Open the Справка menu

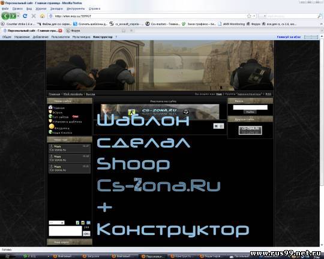[94, 8]
